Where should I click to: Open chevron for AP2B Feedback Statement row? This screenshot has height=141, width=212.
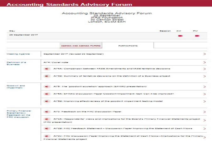tap(204, 128)
